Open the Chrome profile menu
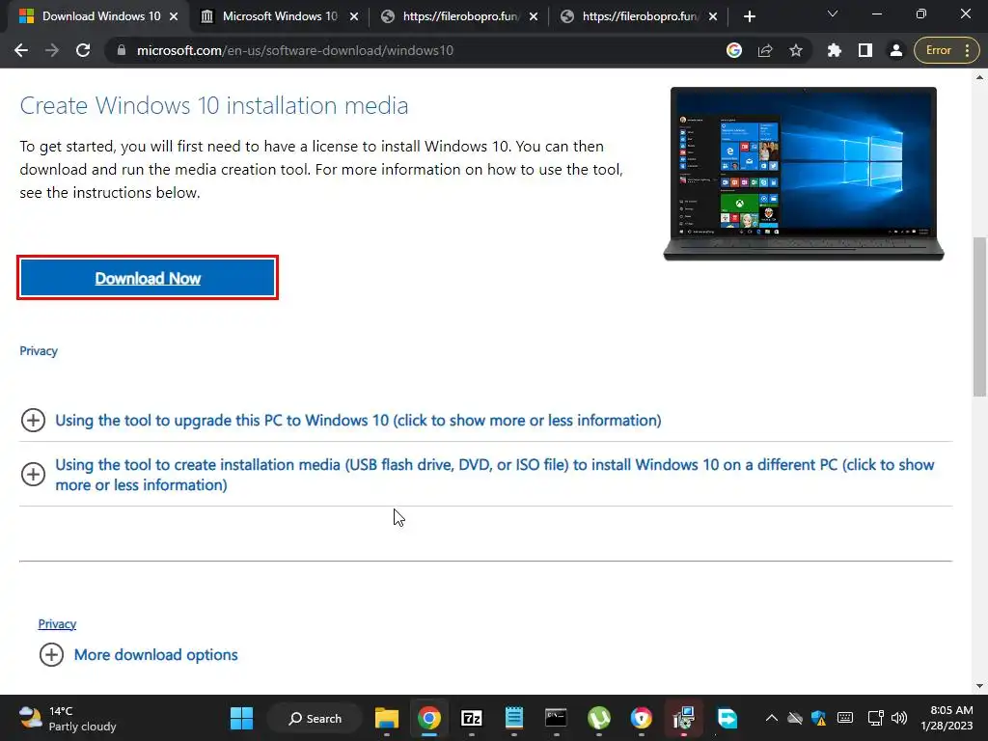Viewport: 988px width, 741px height. coord(895,50)
